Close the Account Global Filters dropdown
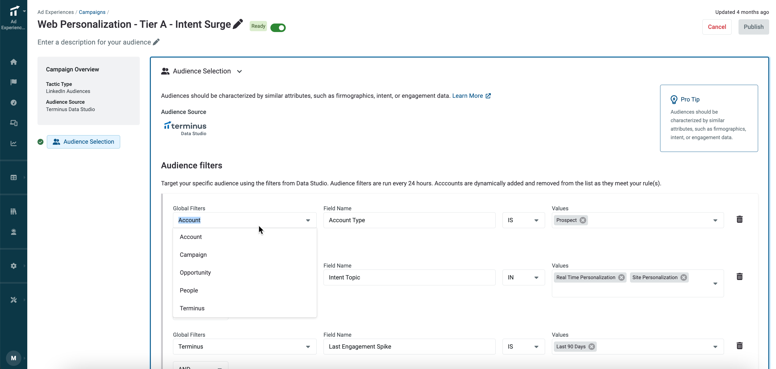 (x=308, y=220)
